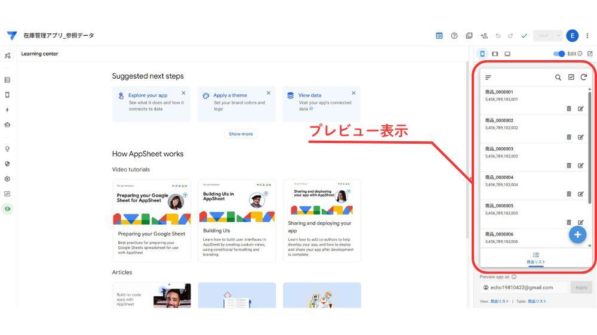Open Preparing your Google Sheet video
Image resolution: width=597 pixels, height=335 pixels.
(152, 221)
